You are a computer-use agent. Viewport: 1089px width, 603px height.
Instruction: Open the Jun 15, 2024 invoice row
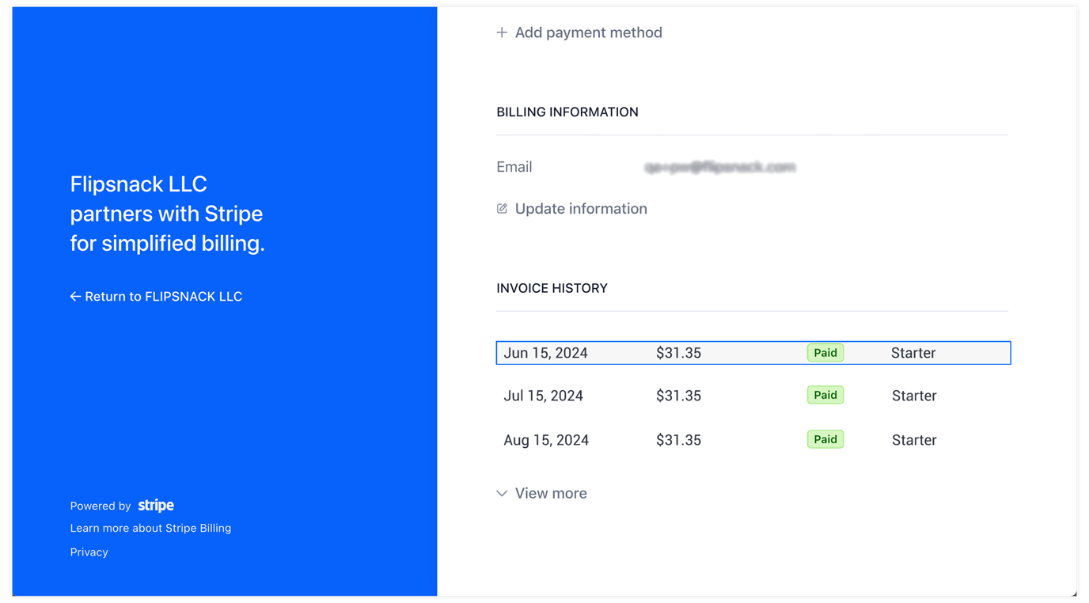tap(752, 352)
